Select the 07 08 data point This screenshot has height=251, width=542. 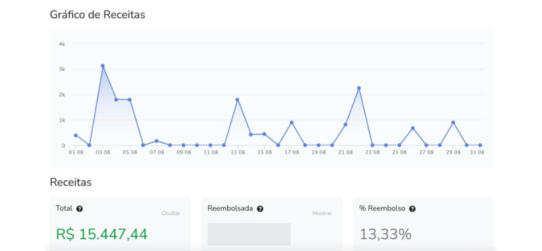pyautogui.click(x=157, y=141)
